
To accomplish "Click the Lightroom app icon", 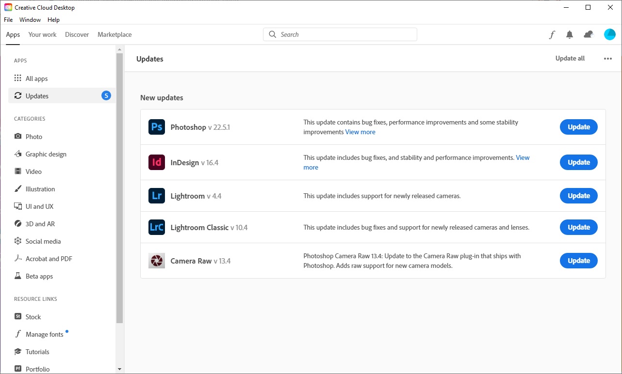I will coord(156,195).
